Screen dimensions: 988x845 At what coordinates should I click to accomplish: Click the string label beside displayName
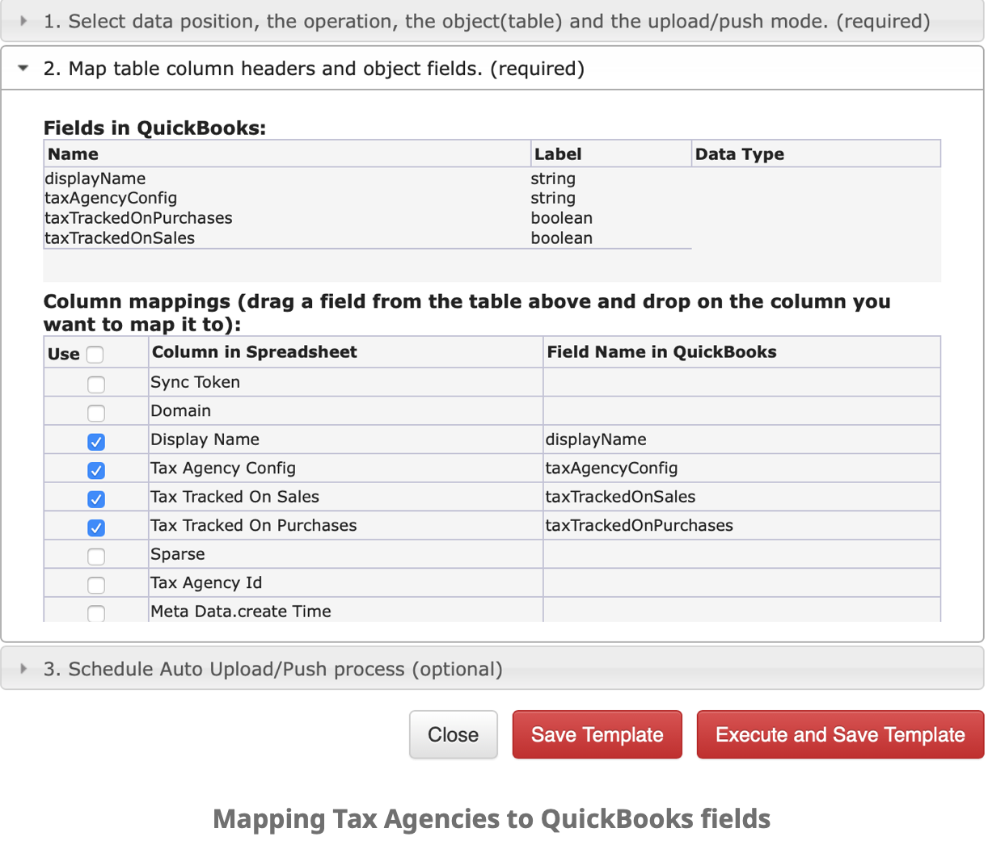click(553, 179)
